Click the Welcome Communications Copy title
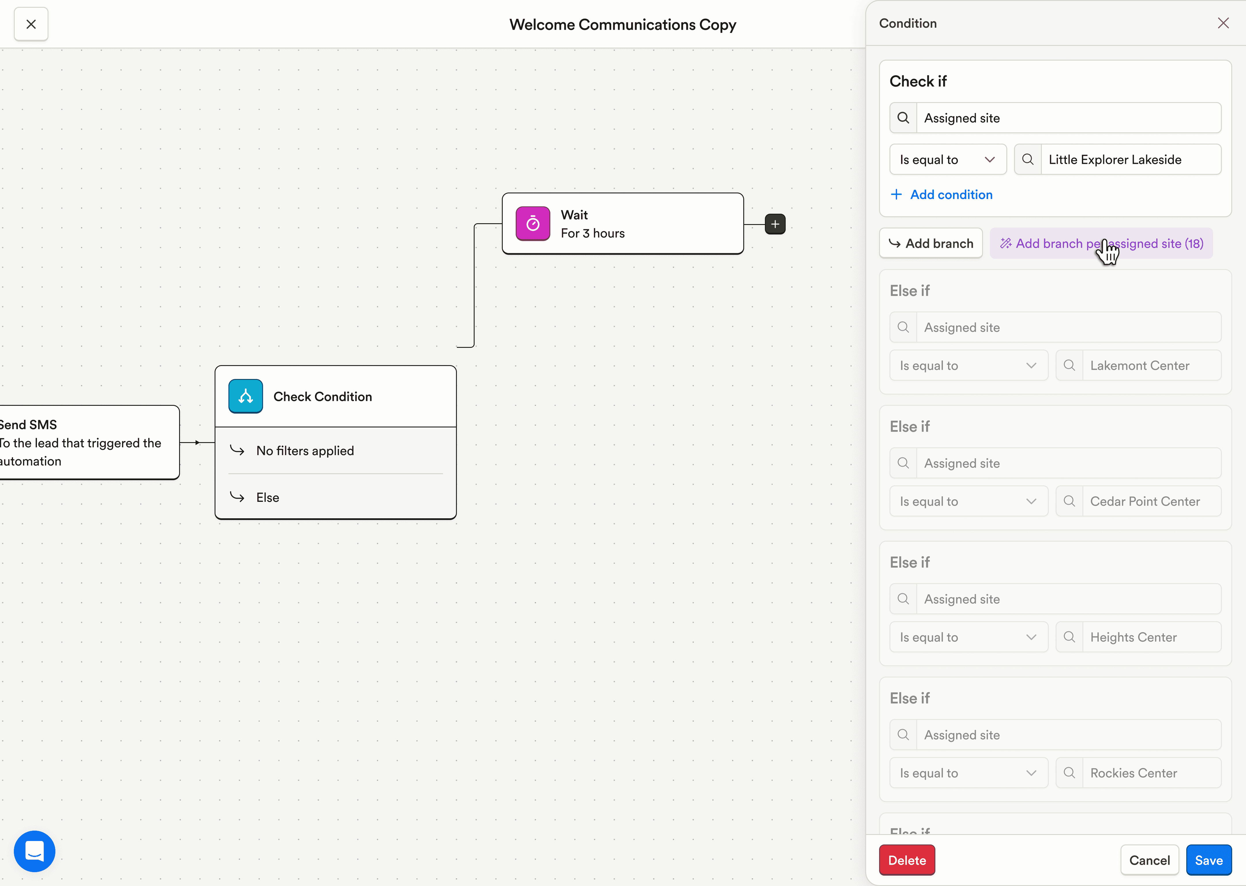This screenshot has height=886, width=1246. (623, 25)
